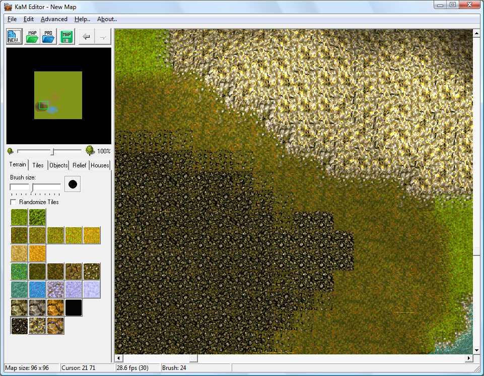
Task: Open the About.. menu item
Action: pyautogui.click(x=107, y=19)
